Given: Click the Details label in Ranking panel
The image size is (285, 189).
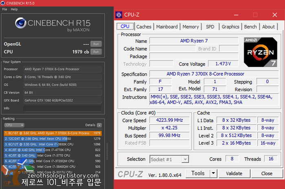Looking at the screenshot, I should pyautogui.click(x=90, y=125).
